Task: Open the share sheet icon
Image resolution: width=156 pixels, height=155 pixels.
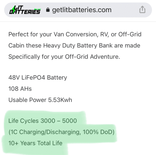Action: (142, 9)
